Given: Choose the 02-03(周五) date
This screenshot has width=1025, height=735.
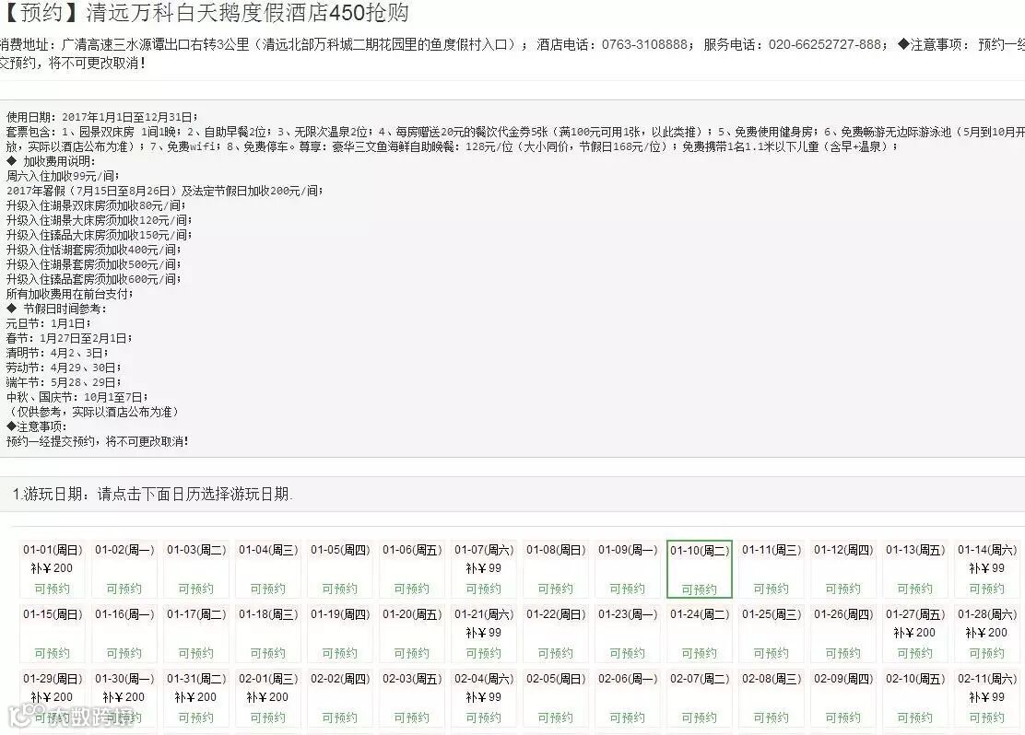Looking at the screenshot, I should [412, 698].
